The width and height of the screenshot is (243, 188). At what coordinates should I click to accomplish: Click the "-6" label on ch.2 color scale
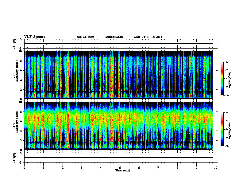point(226,113)
